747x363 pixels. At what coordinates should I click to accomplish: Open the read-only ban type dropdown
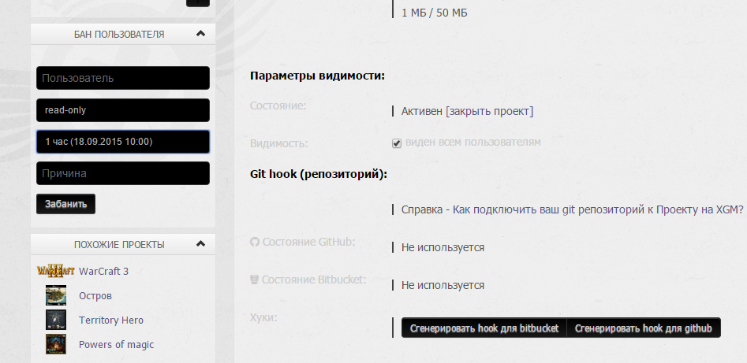coord(123,110)
